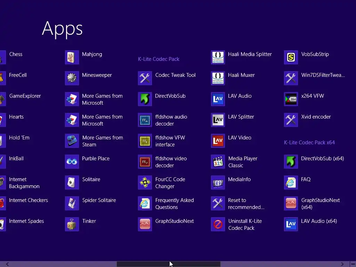The width and height of the screenshot is (356, 267).
Task: Open the Mahjong game icon
Action: [x=72, y=57]
